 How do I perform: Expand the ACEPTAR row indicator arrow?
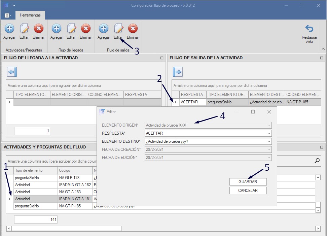[175, 102]
